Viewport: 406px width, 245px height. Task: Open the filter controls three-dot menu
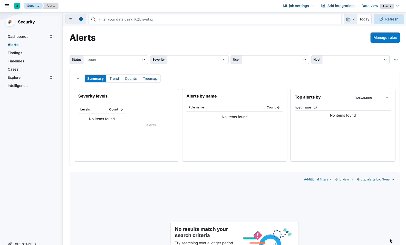tap(395, 60)
